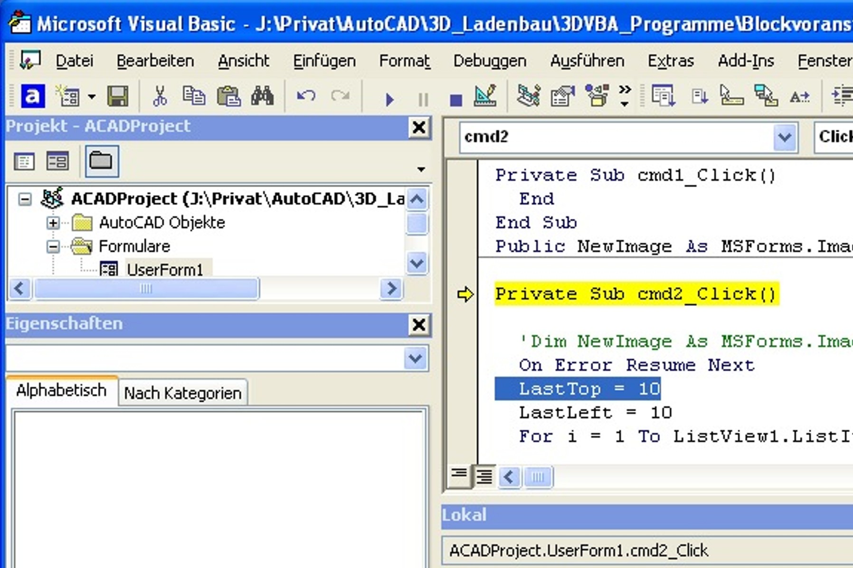
Task: Switch to the Nach Kategorien tab
Action: [183, 393]
